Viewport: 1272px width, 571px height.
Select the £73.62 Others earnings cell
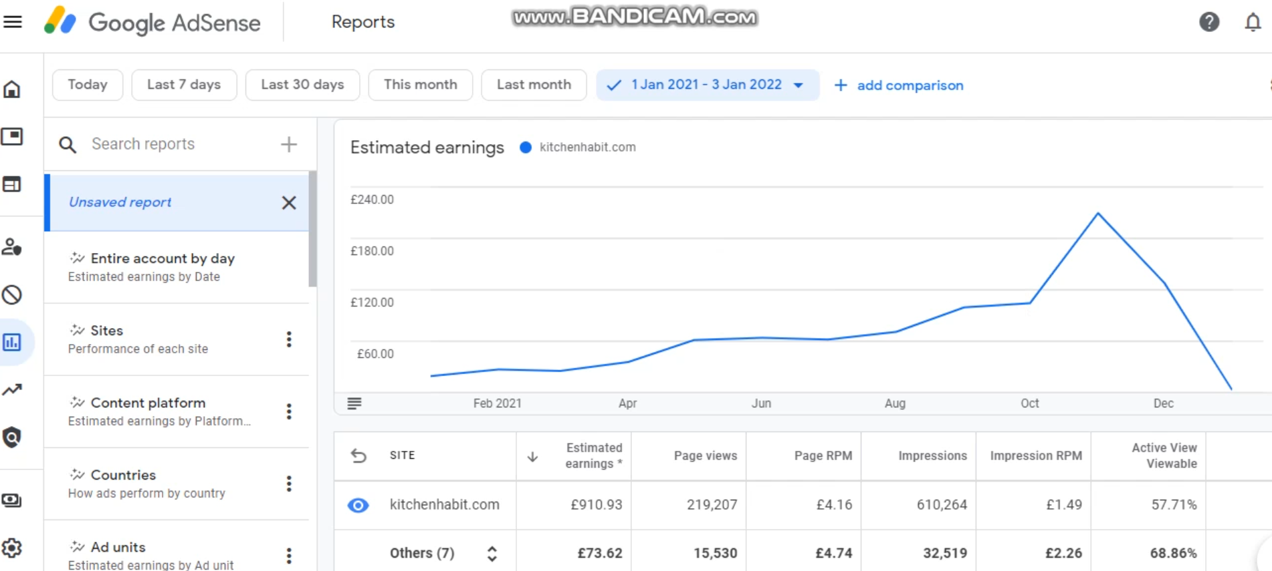tap(601, 554)
